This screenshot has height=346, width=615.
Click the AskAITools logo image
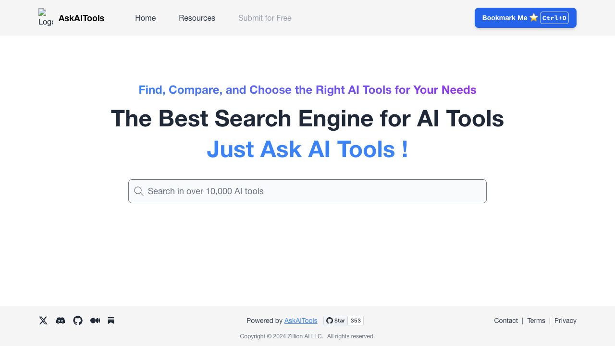pyautogui.click(x=45, y=18)
